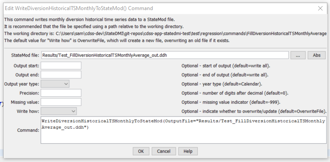The height and width of the screenshot is (162, 330).
Task: Focus the Output start text field
Action: 61,66
